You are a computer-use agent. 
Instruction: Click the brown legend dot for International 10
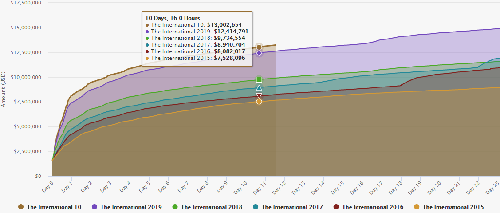click(21, 207)
